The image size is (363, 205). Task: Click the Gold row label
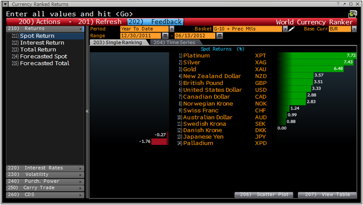(x=190, y=69)
